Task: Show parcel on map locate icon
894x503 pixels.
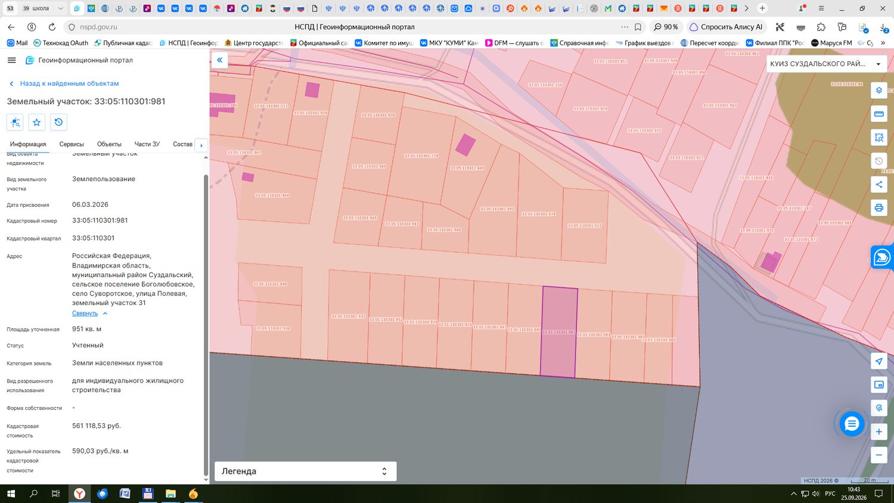Action: coord(15,122)
